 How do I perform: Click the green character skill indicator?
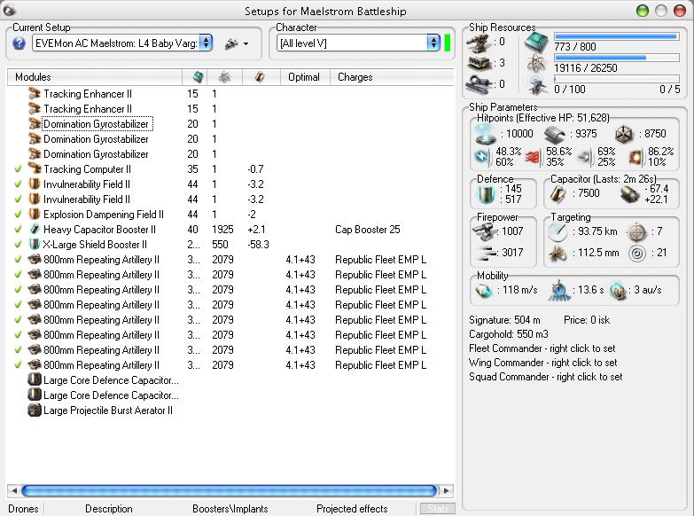(448, 43)
